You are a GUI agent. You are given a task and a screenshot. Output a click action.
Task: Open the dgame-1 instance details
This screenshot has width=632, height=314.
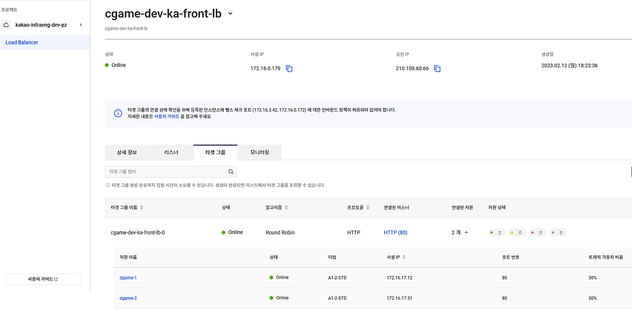coord(128,277)
